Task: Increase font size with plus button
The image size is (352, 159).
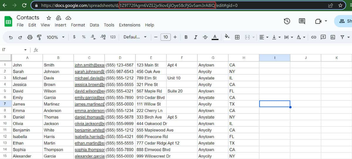Action: coord(175,37)
